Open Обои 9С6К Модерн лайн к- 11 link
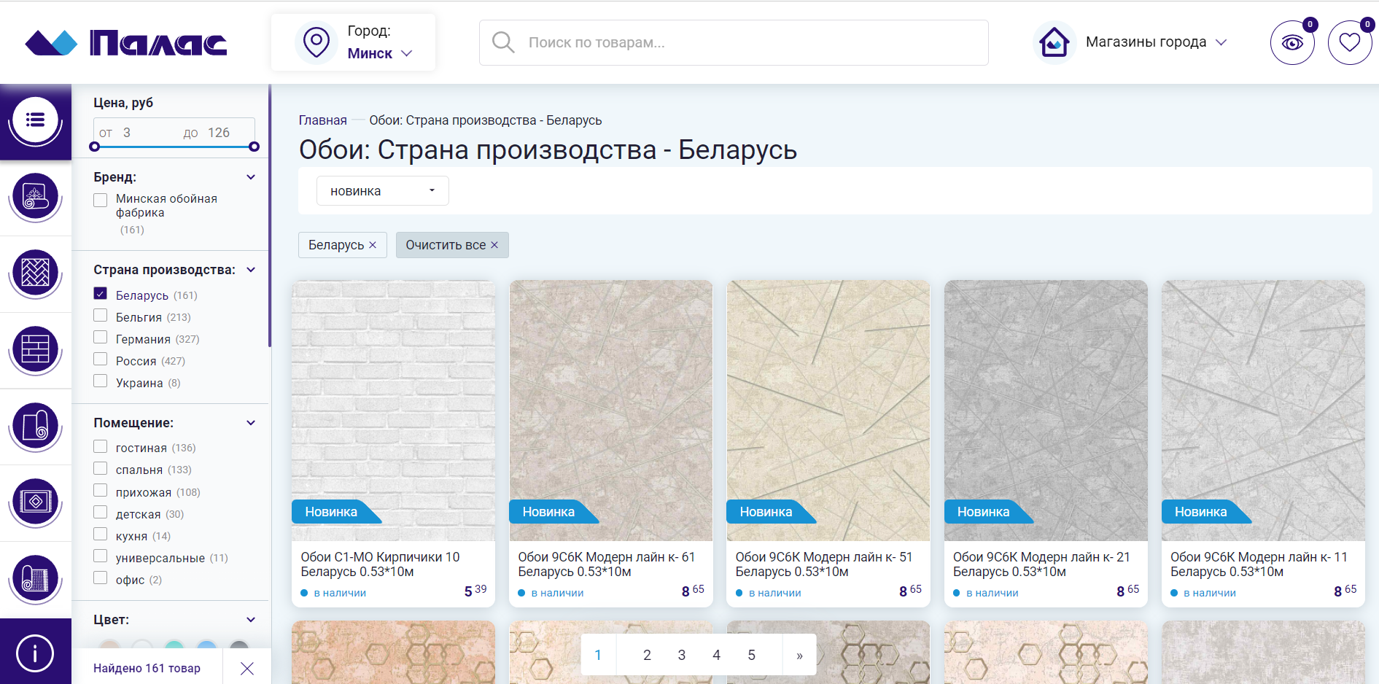Viewport: 1379px width, 684px height. pyautogui.click(x=1259, y=564)
